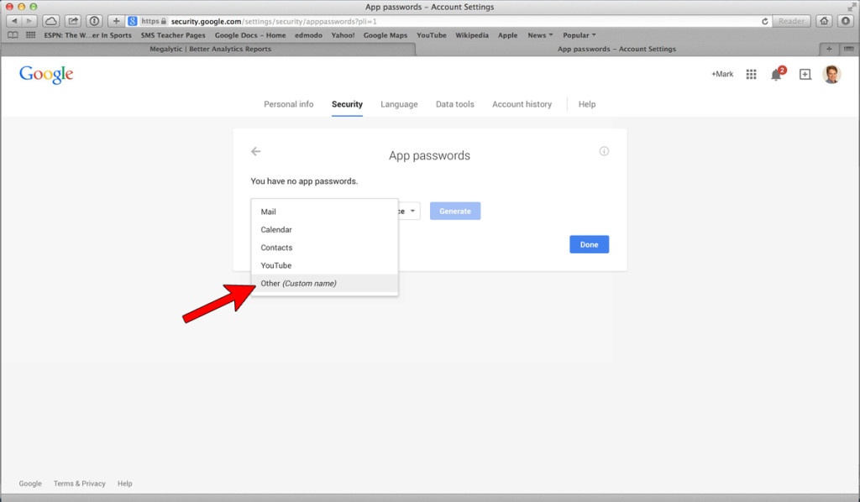Go back using the panel's back arrow
Image resolution: width=860 pixels, height=502 pixels.
click(x=255, y=151)
